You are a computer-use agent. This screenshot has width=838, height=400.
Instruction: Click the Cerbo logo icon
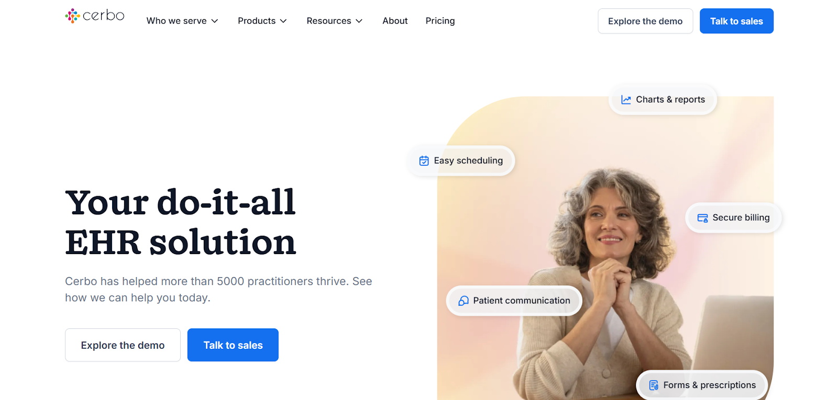[72, 16]
